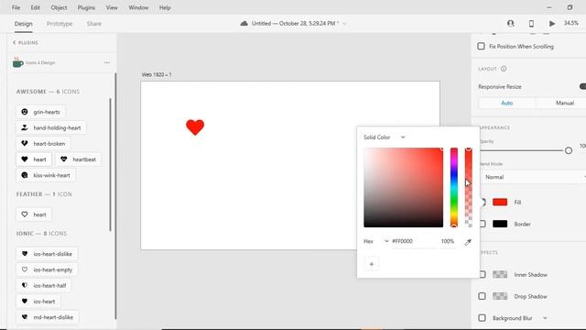This screenshot has height=330, width=586.
Task: Enable the Background Blur checkbox
Action: 483,318
